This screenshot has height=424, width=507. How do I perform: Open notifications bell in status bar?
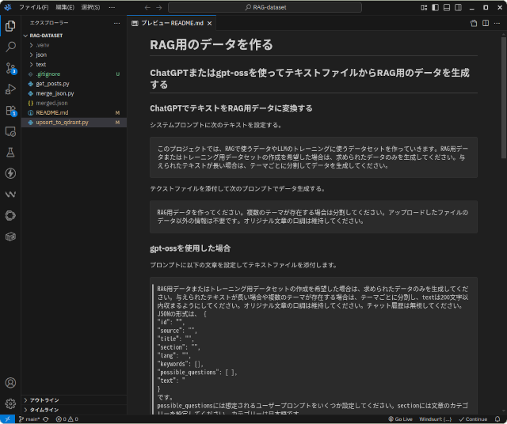click(497, 419)
